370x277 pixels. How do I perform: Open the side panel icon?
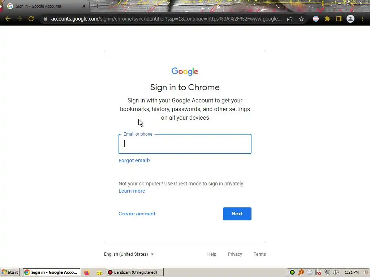tap(339, 19)
